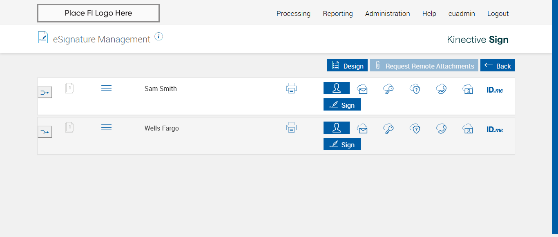The width and height of the screenshot is (558, 237).
Task: Select the key authentication icon for Sam Smith
Action: (388, 89)
